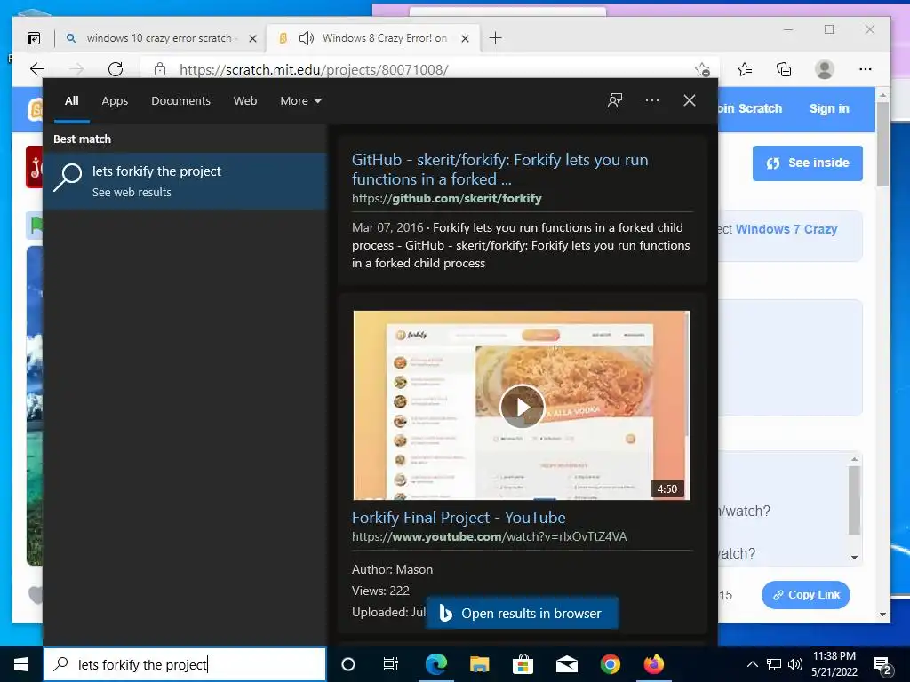The image size is (910, 682).
Task: Open network status tray icon
Action: [774, 664]
